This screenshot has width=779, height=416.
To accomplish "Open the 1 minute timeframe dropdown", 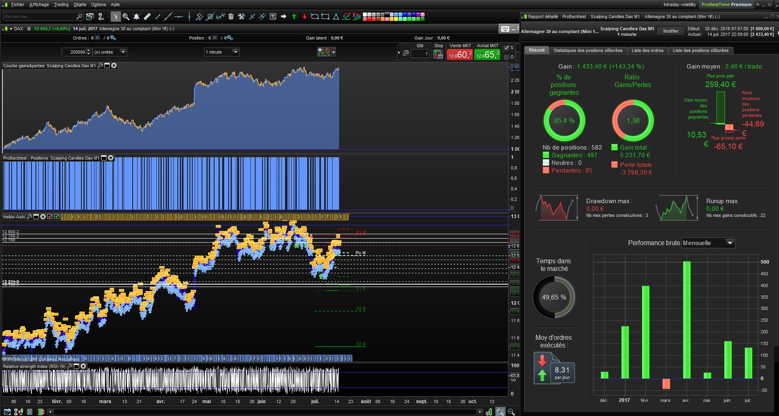I will click(x=235, y=52).
